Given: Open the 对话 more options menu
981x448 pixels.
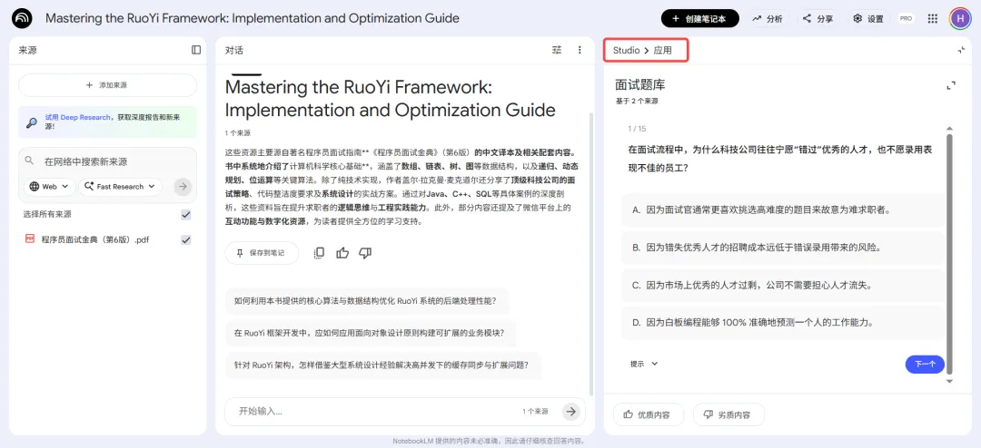Looking at the screenshot, I should click(580, 50).
